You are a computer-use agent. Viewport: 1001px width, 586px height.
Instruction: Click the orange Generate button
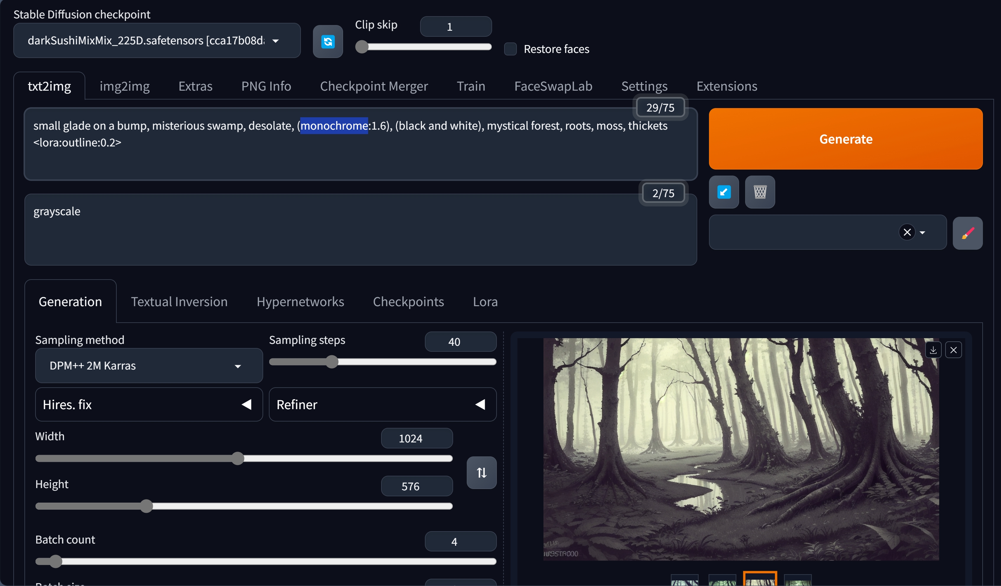(x=846, y=139)
